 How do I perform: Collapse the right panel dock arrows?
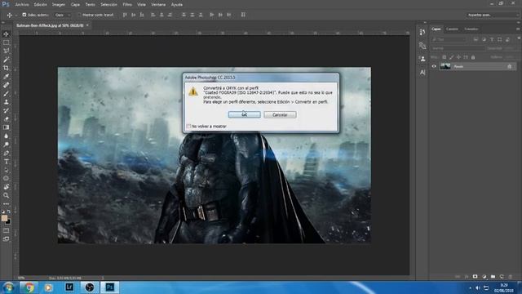[x=518, y=22]
